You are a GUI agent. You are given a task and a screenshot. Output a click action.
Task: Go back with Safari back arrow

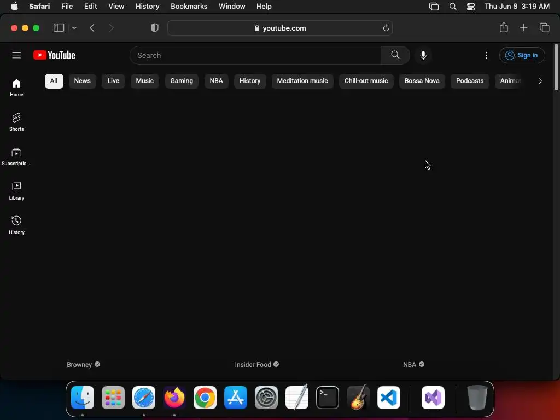click(x=92, y=28)
